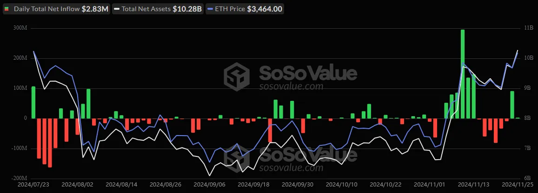Click the 2024/07/23 date label

tap(33, 185)
